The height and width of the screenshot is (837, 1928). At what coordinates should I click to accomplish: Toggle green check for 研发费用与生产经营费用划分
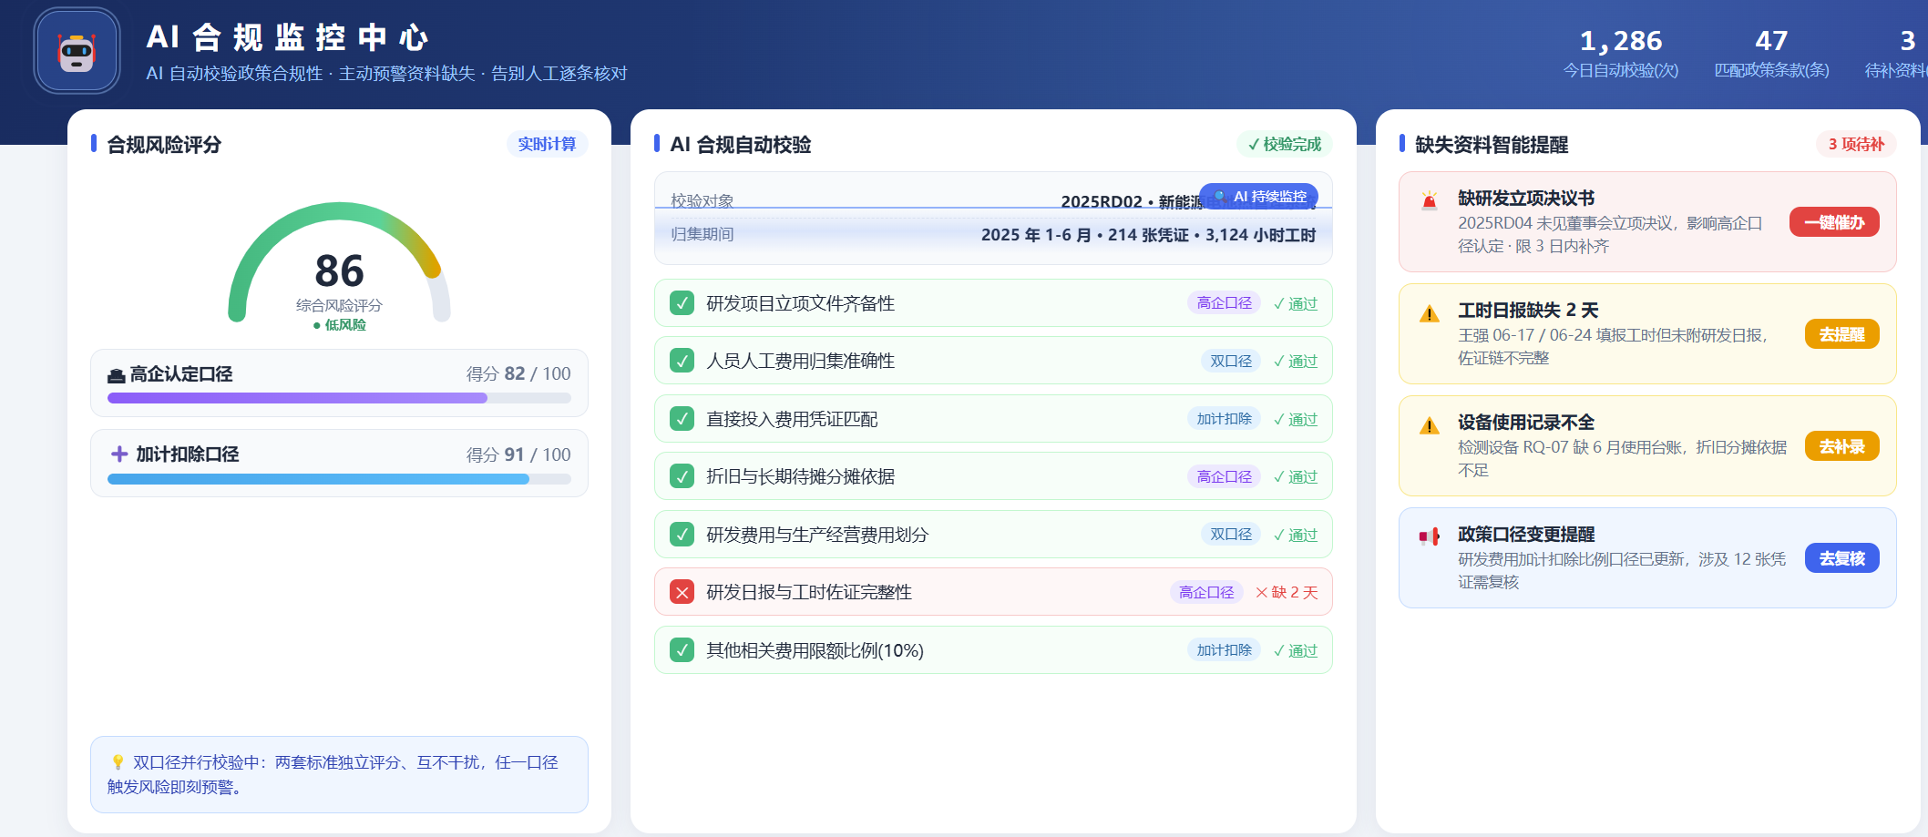coord(682,535)
